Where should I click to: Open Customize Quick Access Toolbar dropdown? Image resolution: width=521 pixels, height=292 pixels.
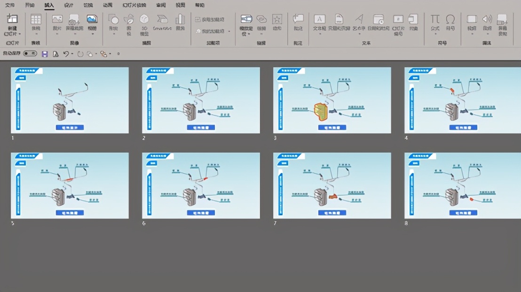[x=118, y=54]
